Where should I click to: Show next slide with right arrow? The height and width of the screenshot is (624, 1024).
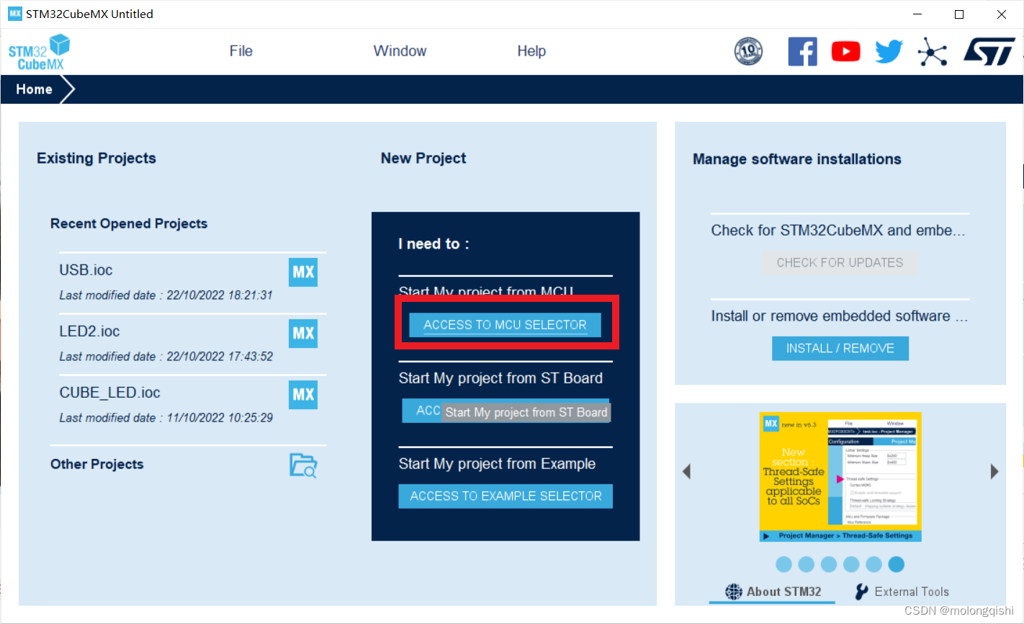pos(994,471)
